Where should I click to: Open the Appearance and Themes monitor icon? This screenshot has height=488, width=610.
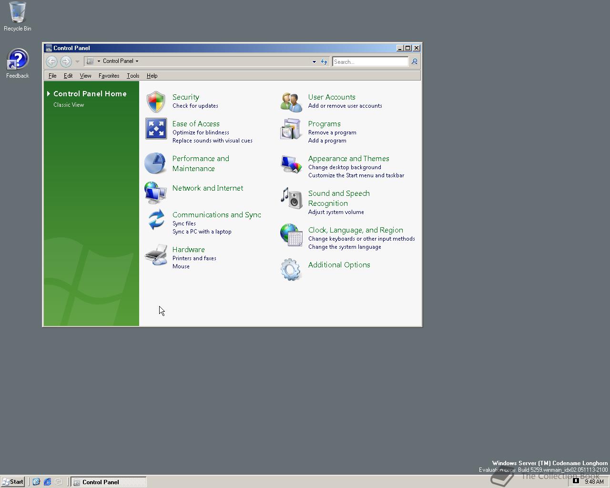(291, 164)
